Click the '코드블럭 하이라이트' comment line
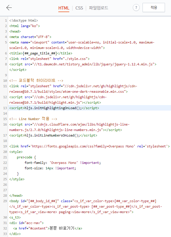Screen dimensions: 171x237 pos(36,81)
